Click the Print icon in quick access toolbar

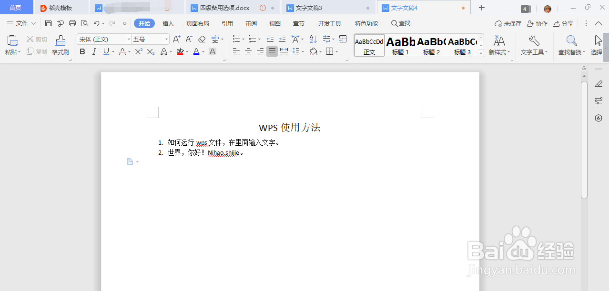(x=72, y=23)
